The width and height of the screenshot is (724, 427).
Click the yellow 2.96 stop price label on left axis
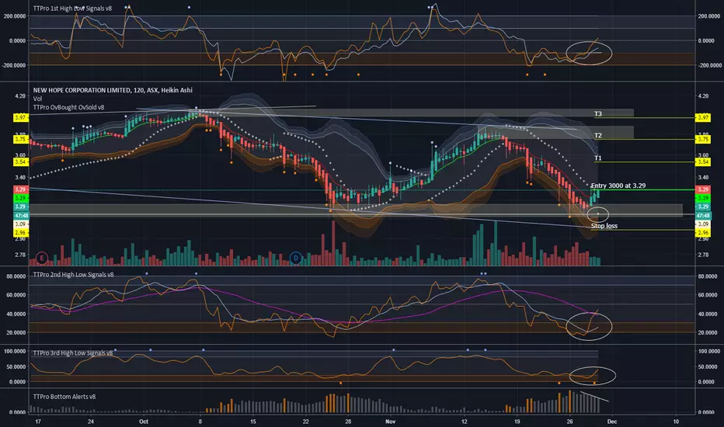click(21, 233)
